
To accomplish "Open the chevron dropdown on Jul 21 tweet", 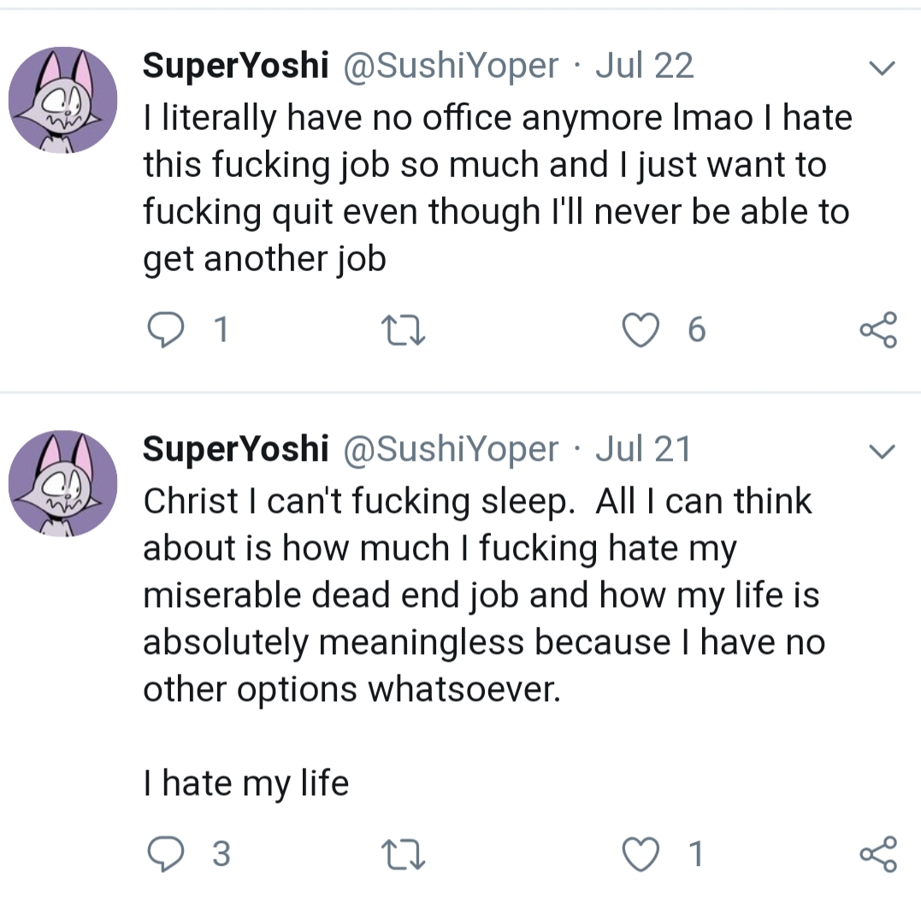I will (x=882, y=451).
